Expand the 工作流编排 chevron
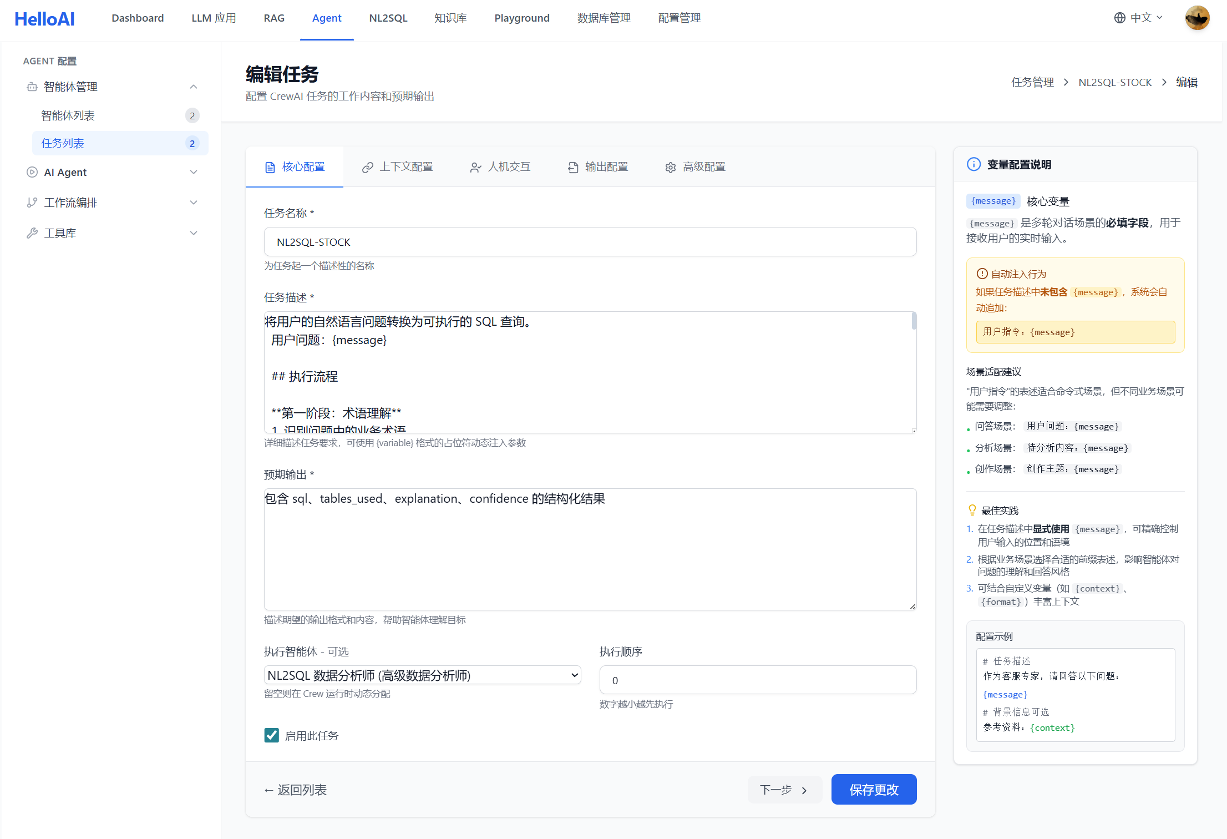This screenshot has height=839, width=1227. click(x=194, y=203)
